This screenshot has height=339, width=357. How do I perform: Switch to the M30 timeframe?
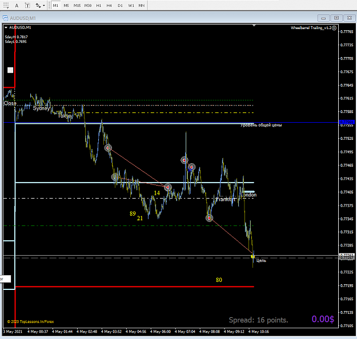coord(88,6)
